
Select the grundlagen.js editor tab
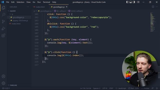coord(59,7)
